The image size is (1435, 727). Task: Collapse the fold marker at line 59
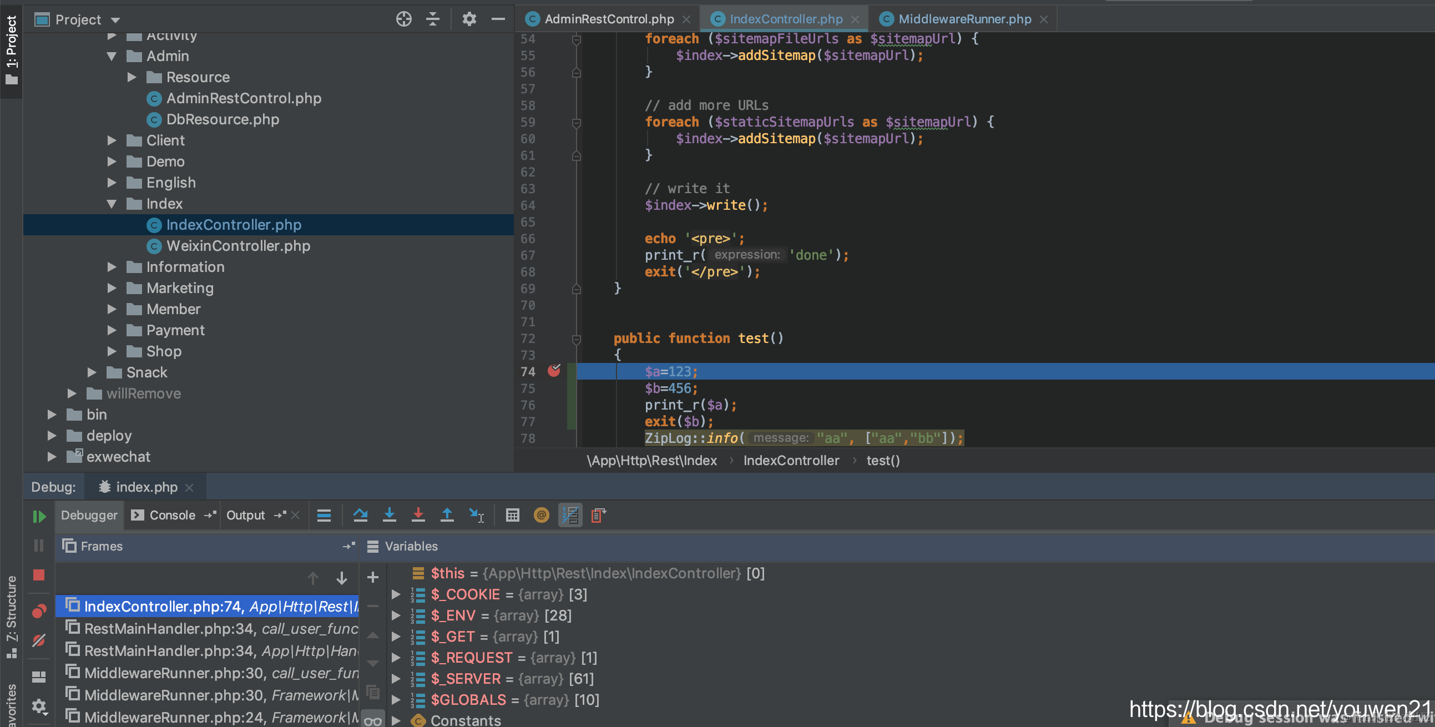click(x=577, y=123)
